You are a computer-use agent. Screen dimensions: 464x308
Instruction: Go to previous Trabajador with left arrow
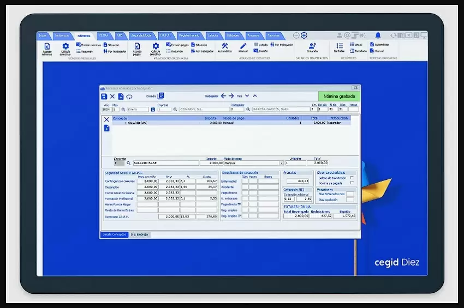223,96
